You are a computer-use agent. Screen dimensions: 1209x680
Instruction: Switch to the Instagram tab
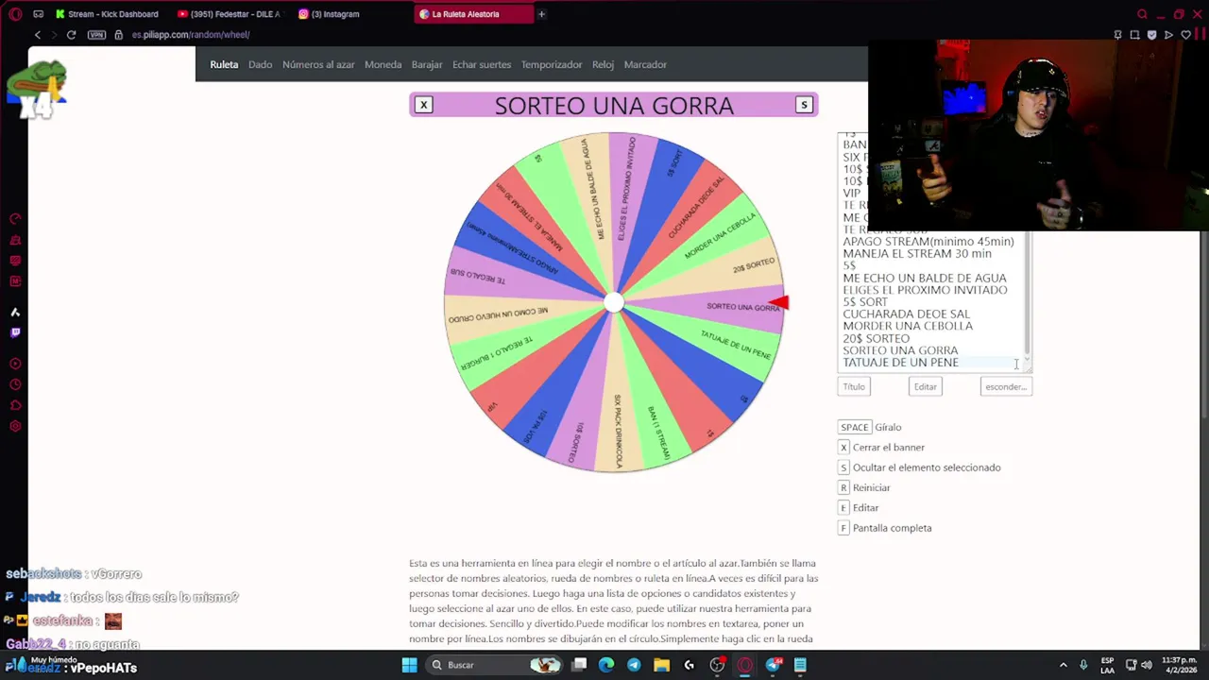click(x=329, y=14)
